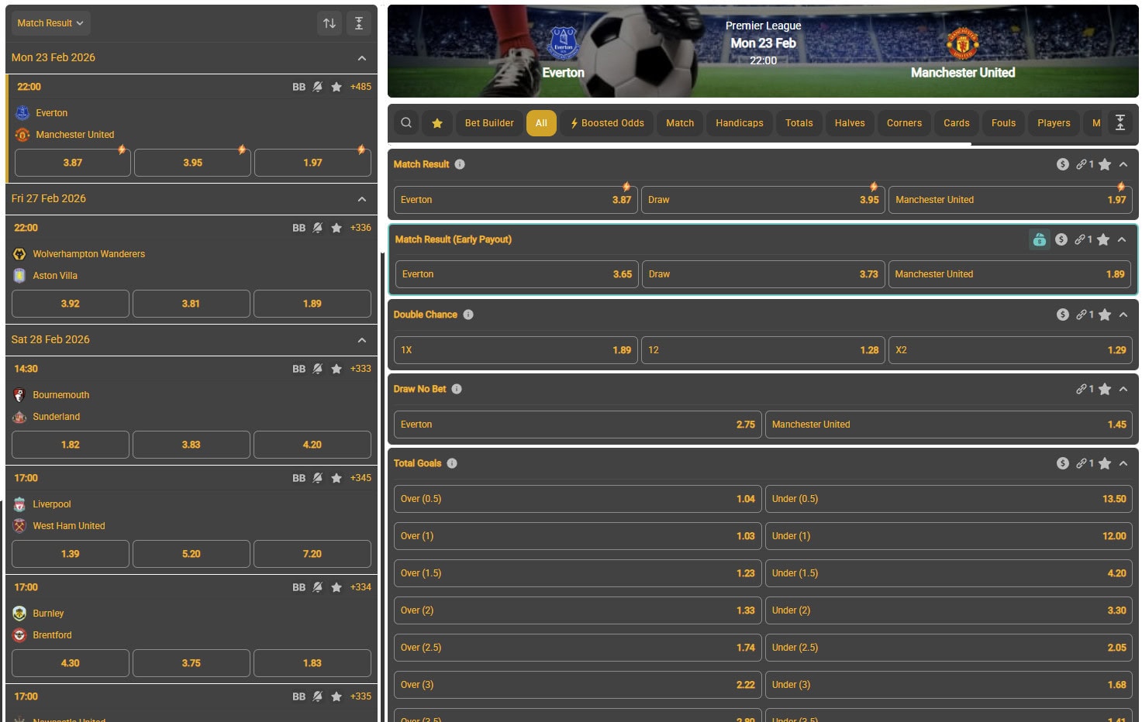
Task: Click the BB icon for Bournemouth match
Action: point(299,369)
